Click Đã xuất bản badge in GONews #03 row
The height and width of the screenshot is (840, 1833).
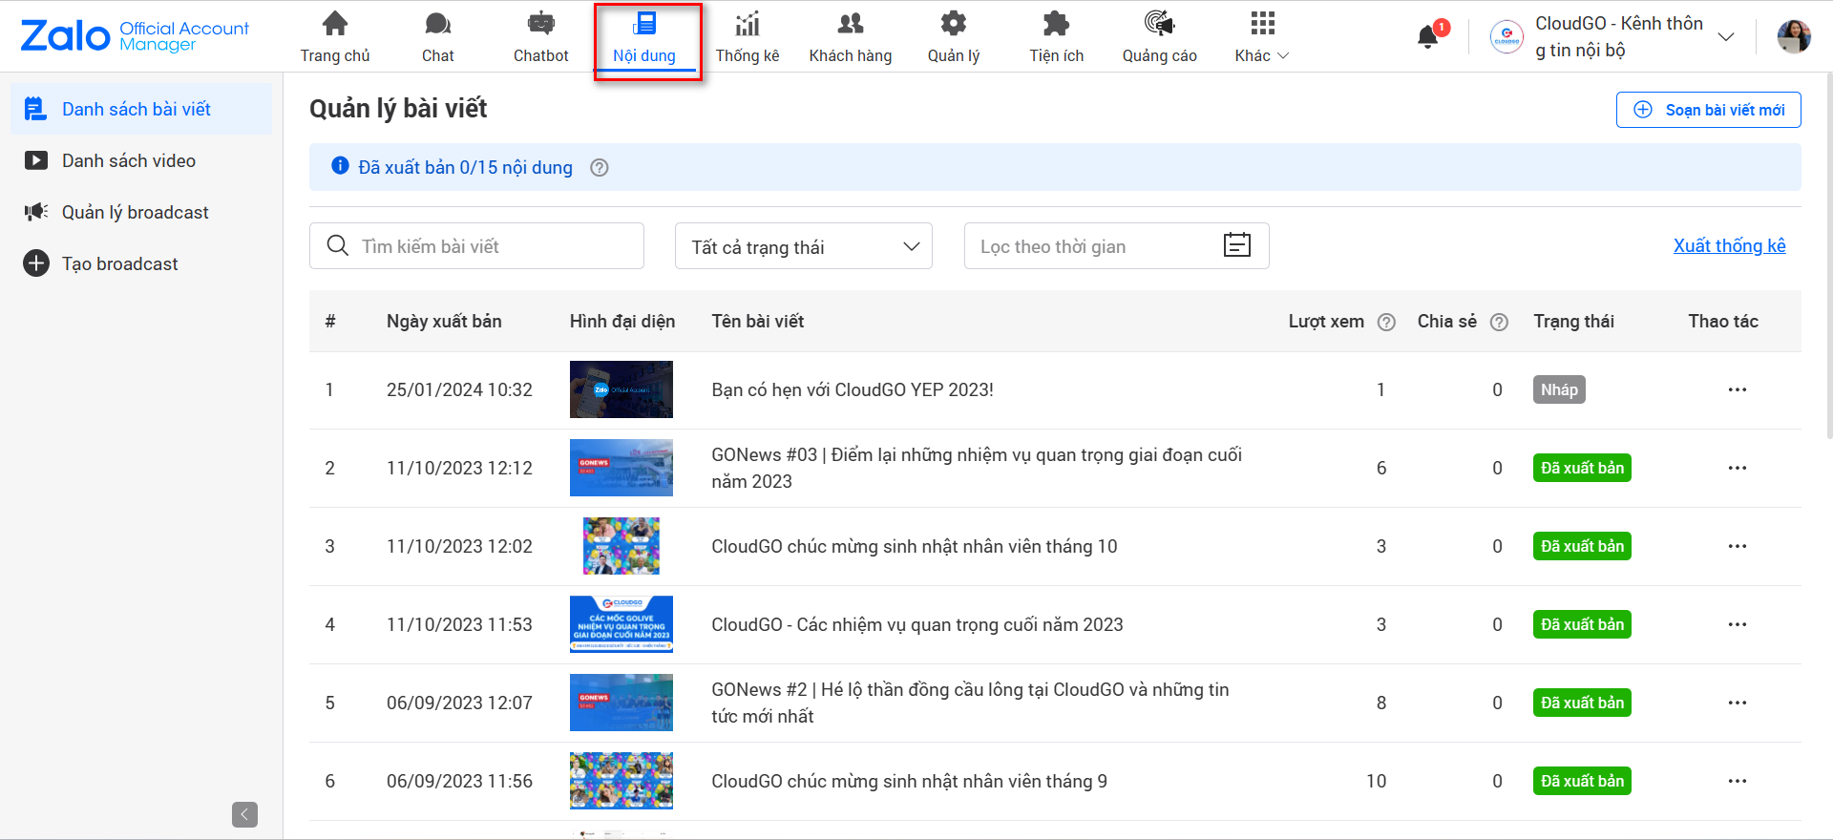coord(1582,468)
